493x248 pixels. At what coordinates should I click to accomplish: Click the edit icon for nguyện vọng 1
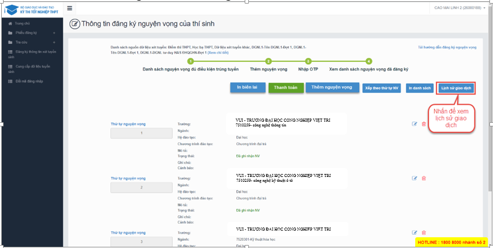415,124
